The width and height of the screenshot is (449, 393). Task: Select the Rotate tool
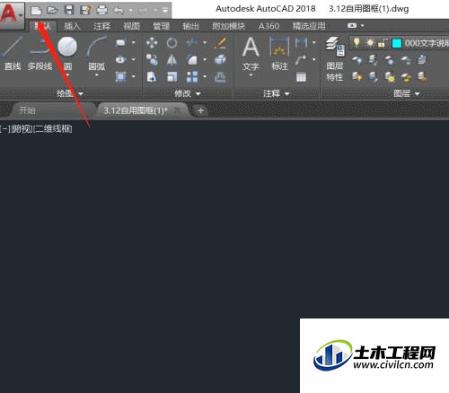point(172,43)
